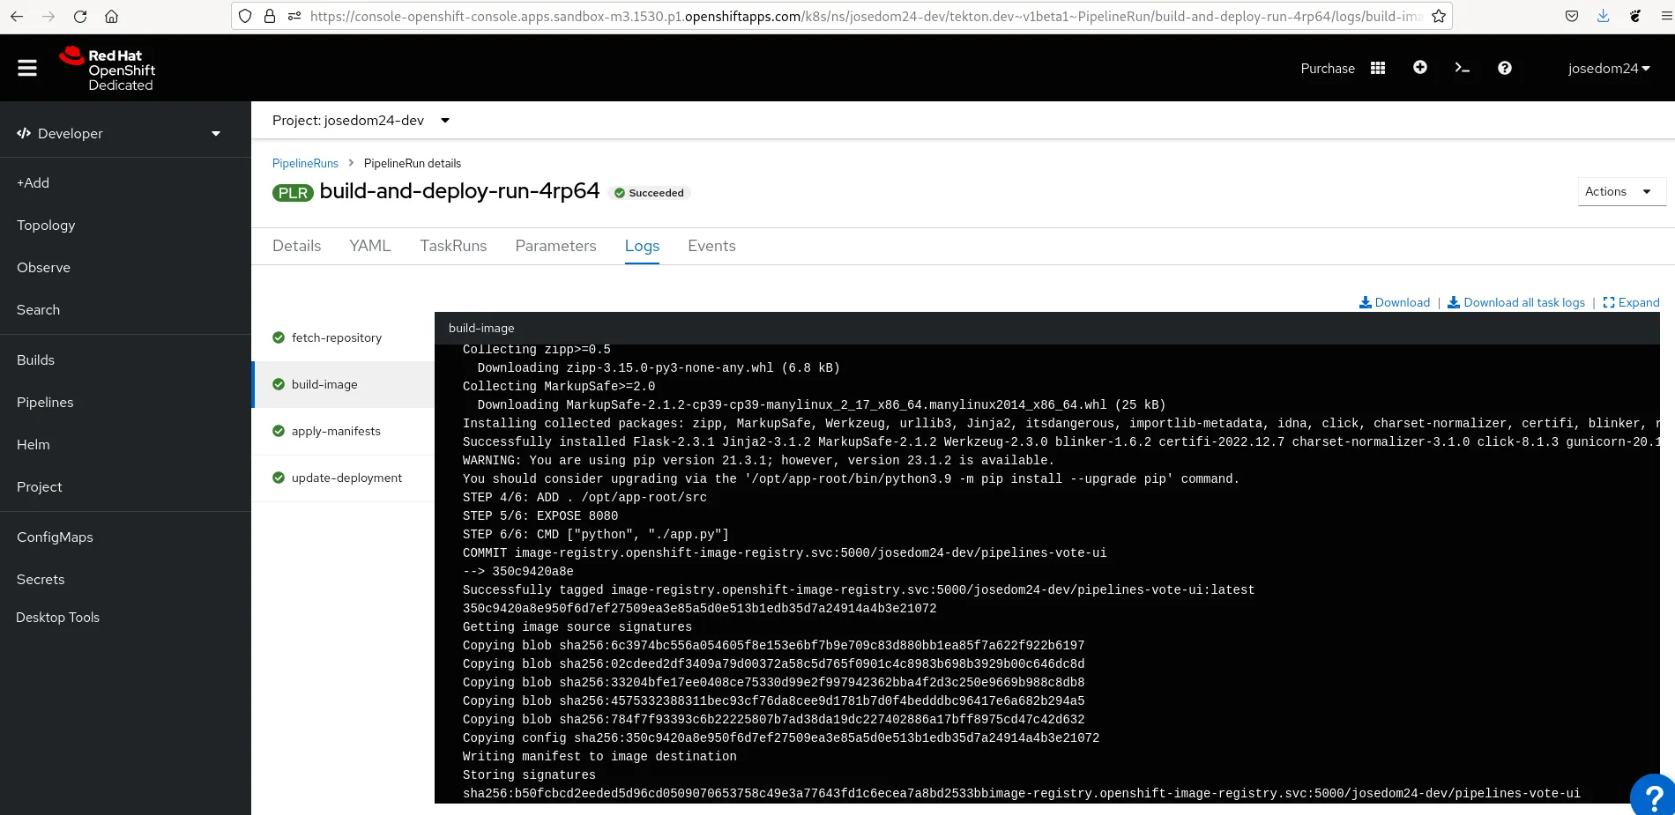The image size is (1675, 815).
Task: Click the plus import icon in the header
Action: pyautogui.click(x=1419, y=68)
